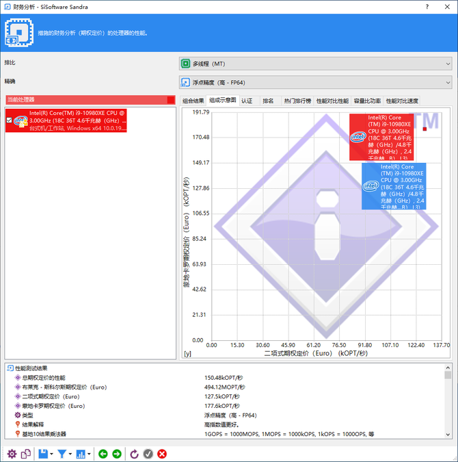Click the 精确 label
Screen dimensions: 458x462
[10, 81]
